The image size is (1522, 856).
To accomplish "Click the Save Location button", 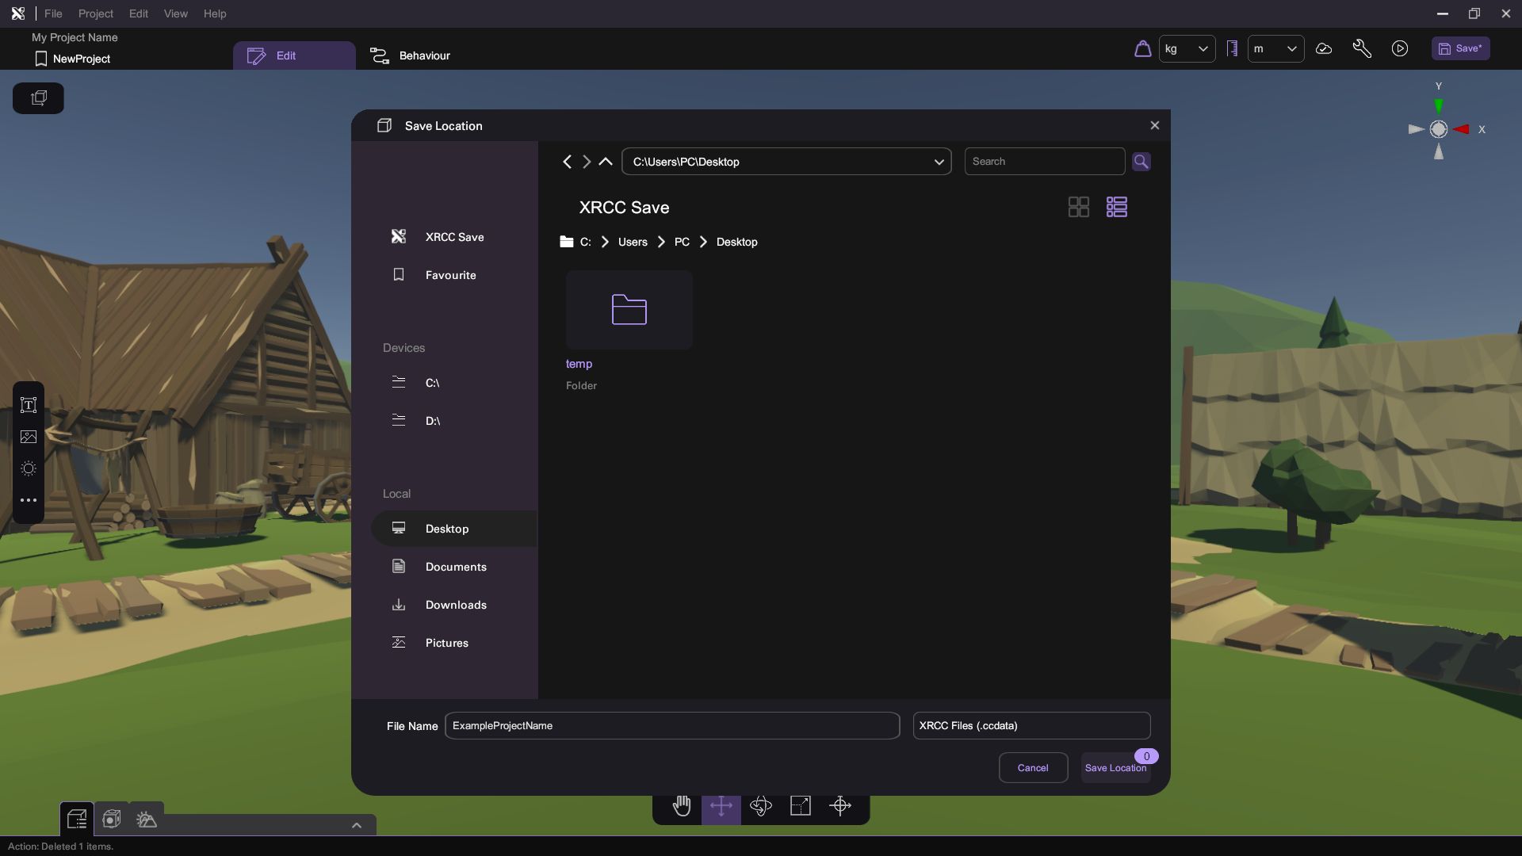I will point(1115,768).
